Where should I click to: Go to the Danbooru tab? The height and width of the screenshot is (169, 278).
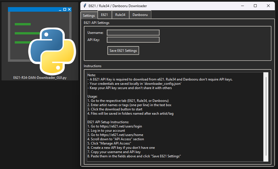140,15
